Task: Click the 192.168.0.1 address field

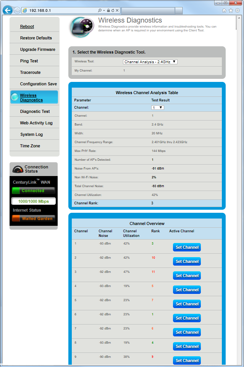Action: tap(61, 10)
